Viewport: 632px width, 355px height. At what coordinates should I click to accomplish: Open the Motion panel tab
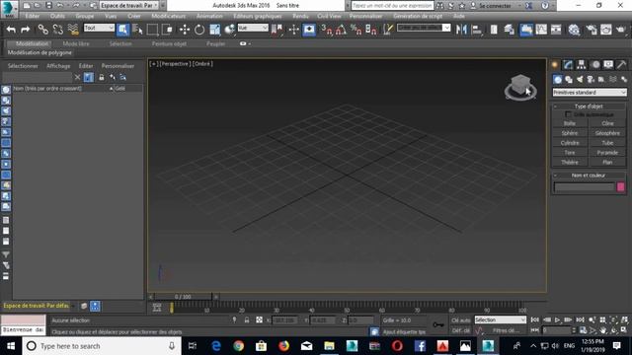(x=595, y=64)
